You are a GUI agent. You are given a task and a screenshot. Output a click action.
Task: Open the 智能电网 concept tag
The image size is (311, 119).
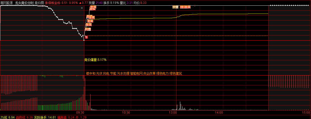(x=136, y=74)
